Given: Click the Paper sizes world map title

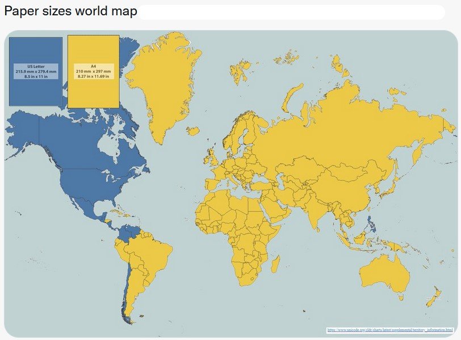Looking at the screenshot, I should click(70, 12).
